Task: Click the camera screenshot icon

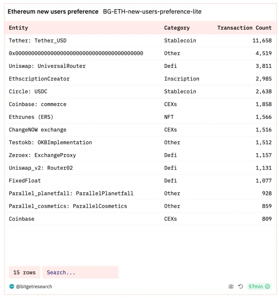Action: [231, 286]
